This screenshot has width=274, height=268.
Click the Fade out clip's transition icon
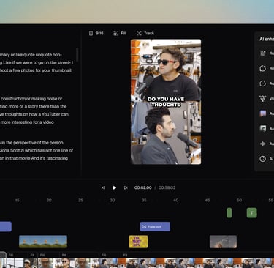point(144,227)
